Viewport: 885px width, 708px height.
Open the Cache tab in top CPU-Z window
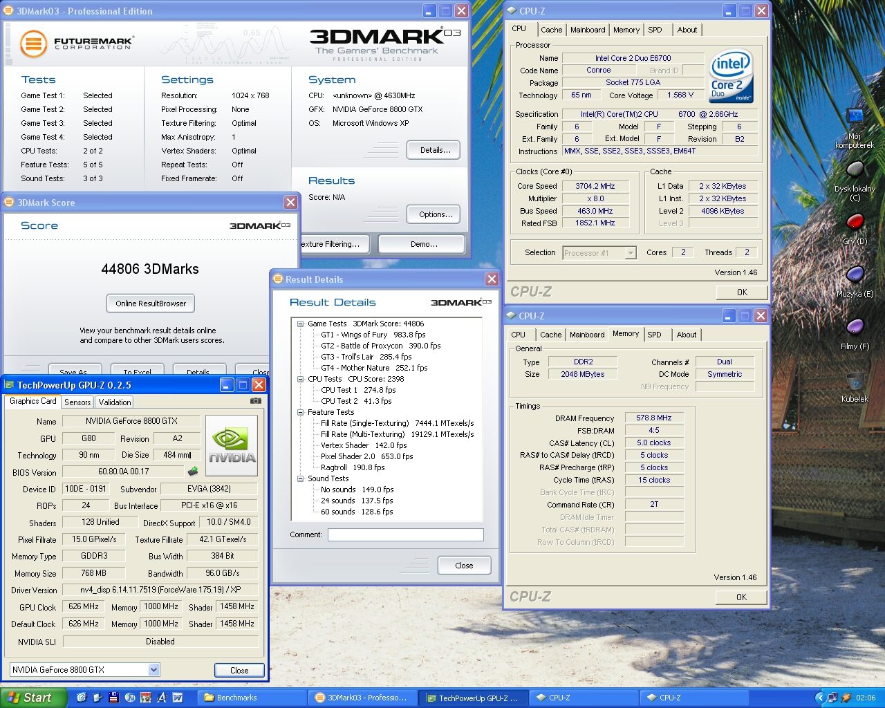551,30
